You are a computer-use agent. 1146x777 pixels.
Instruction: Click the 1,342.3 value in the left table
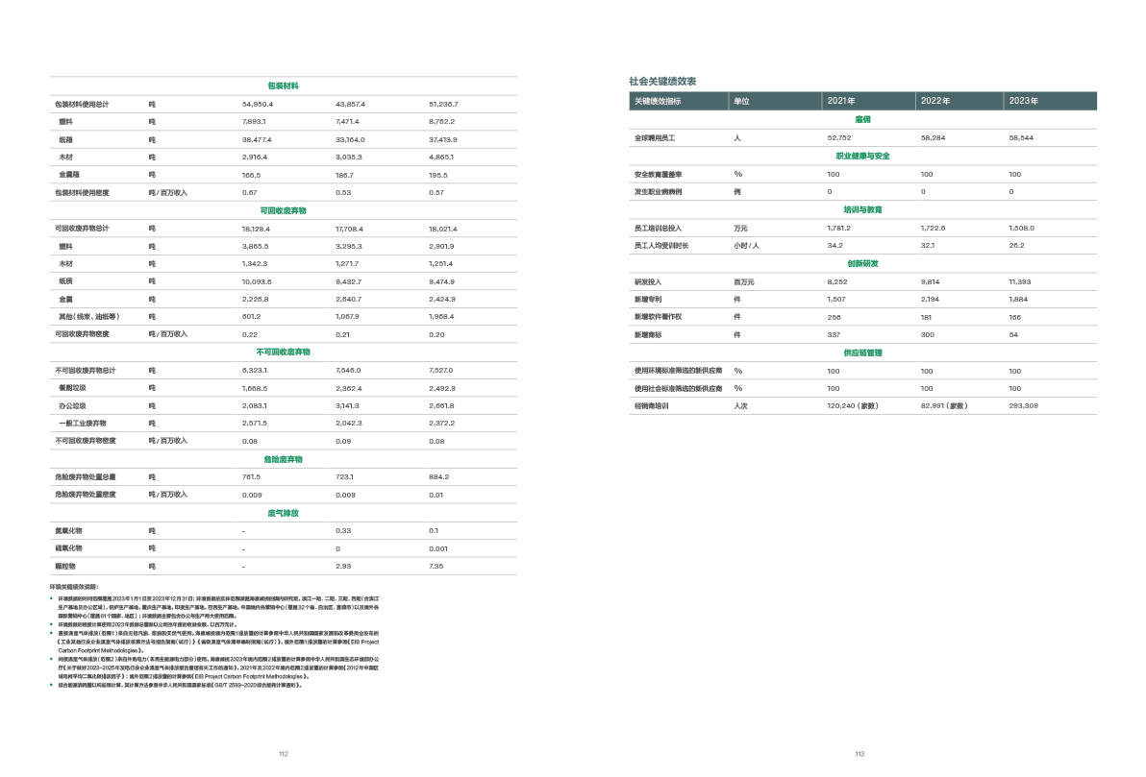pos(254,263)
